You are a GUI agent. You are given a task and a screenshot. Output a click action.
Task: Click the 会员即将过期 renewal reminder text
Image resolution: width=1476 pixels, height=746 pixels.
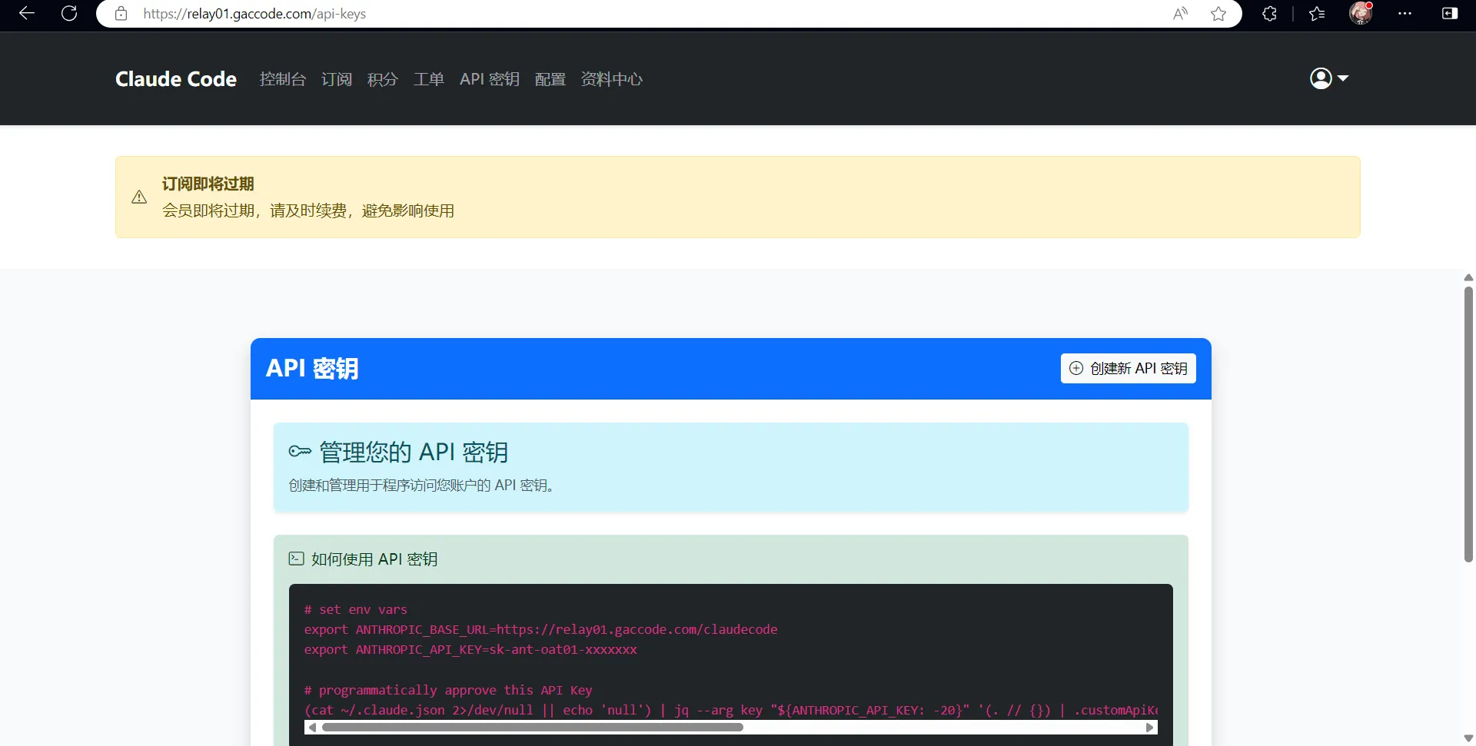coord(308,211)
